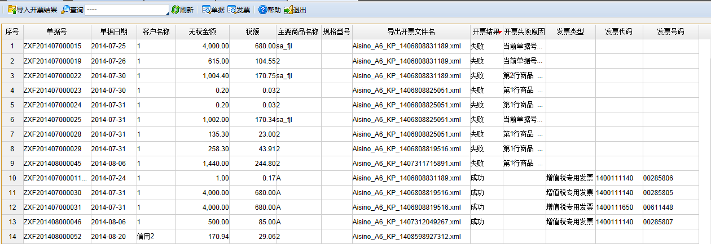Open the 单据 document view icon
Image resolution: width=711 pixels, height=244 pixels.
pos(207,10)
